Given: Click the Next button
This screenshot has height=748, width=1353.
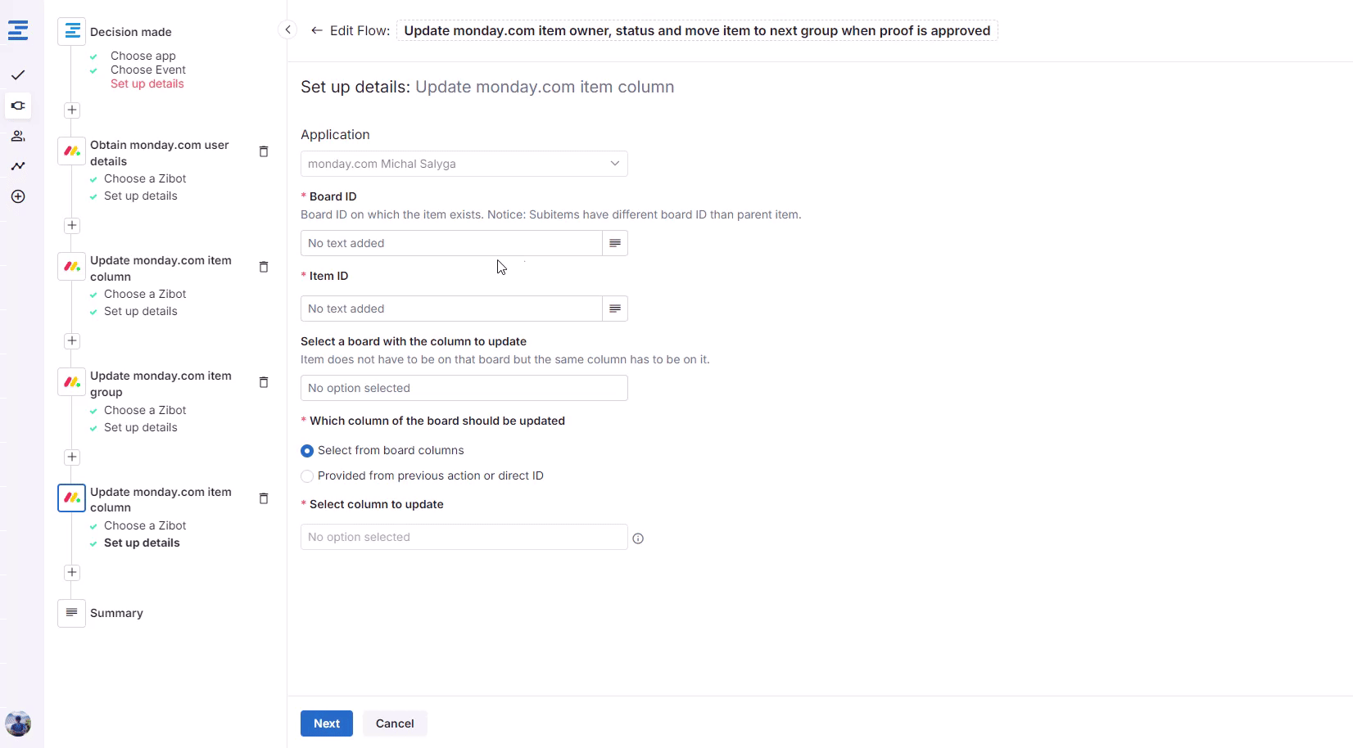Looking at the screenshot, I should [326, 723].
